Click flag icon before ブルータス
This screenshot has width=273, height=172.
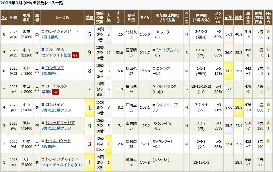(43, 50)
